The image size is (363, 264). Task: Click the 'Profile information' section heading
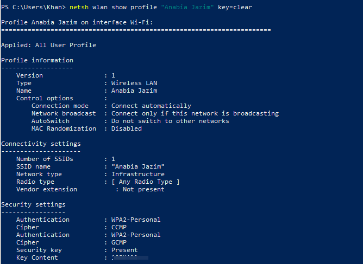37,60
